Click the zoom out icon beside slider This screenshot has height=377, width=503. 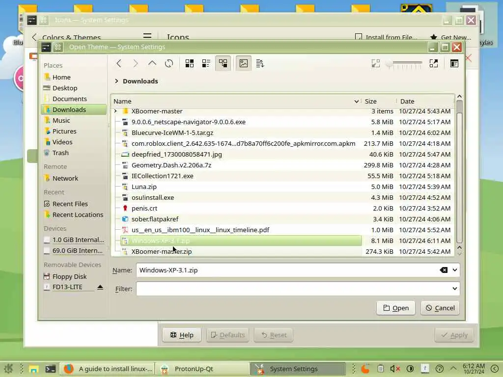point(376,63)
